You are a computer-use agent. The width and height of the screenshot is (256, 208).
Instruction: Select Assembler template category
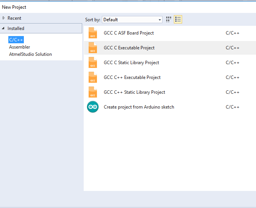pos(20,47)
